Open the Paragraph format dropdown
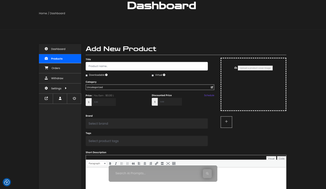326x189 pixels. click(97, 164)
